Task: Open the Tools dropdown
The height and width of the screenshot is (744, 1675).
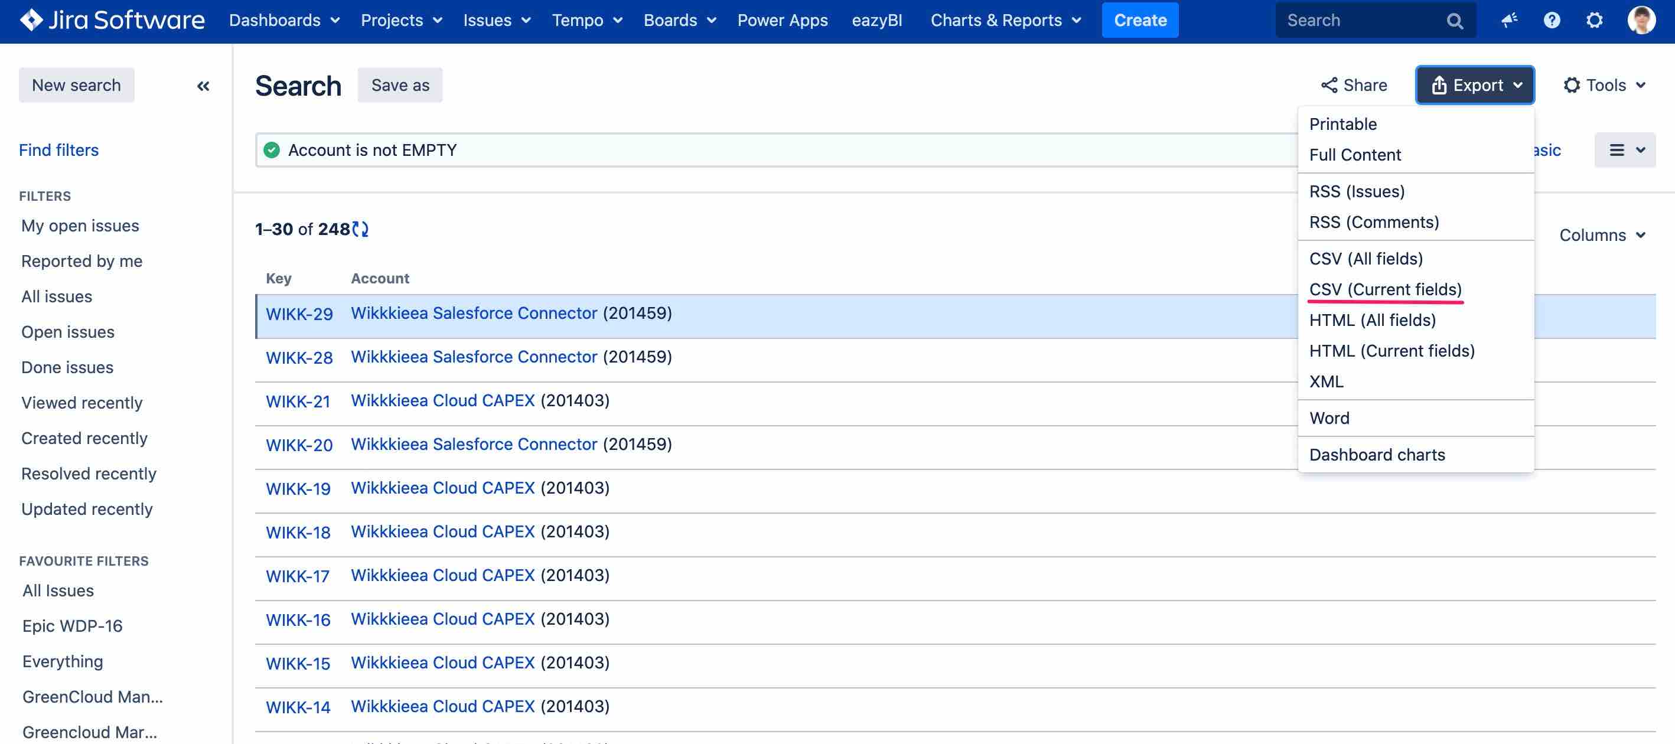Action: (x=1604, y=85)
